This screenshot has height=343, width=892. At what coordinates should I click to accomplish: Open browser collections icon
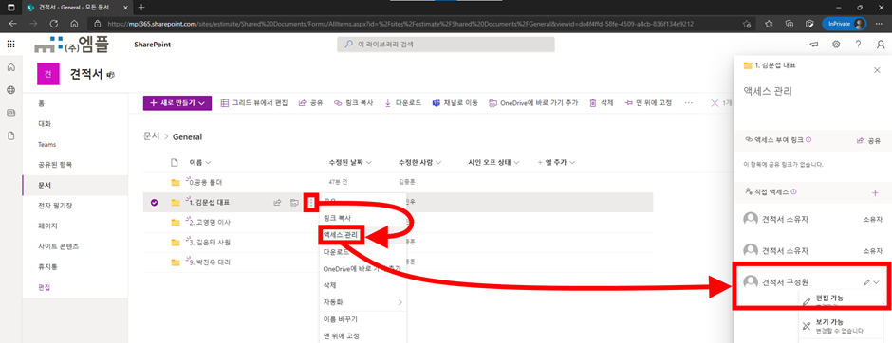pos(789,24)
